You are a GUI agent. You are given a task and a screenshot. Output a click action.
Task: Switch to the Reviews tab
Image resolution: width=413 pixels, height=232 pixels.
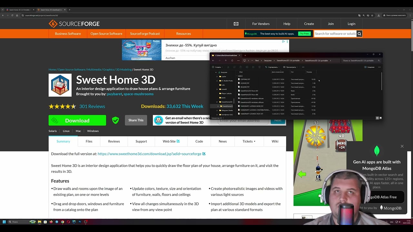tap(114, 141)
